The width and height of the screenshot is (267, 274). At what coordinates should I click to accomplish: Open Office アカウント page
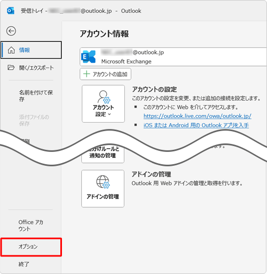point(30,225)
